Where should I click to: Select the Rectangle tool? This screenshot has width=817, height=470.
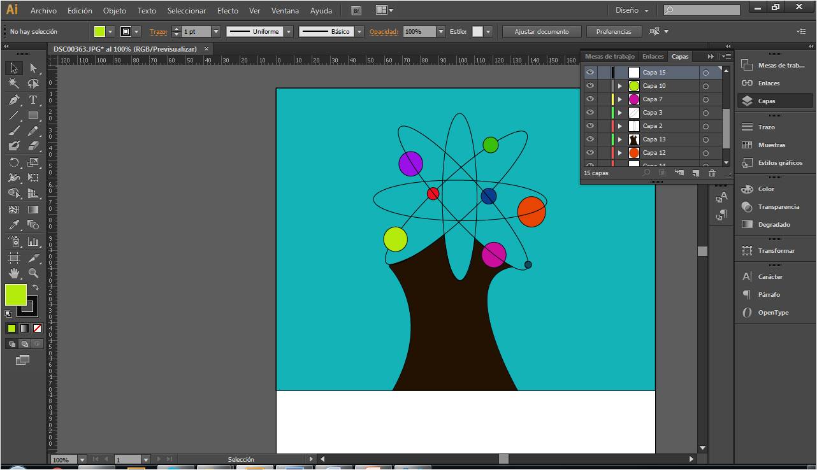click(33, 115)
